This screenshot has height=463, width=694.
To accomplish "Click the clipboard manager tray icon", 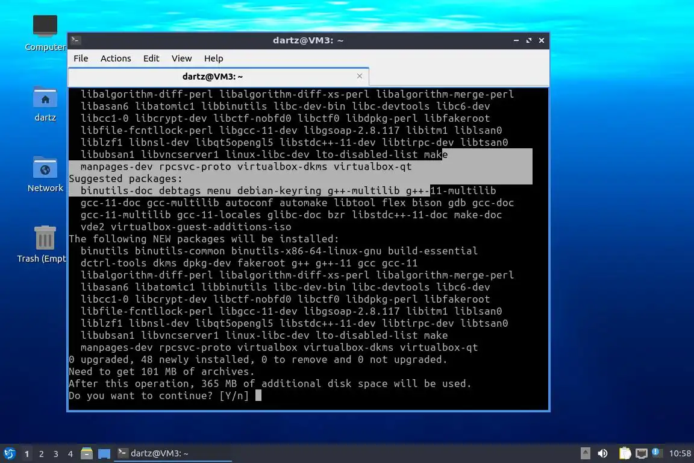I will tap(625, 453).
